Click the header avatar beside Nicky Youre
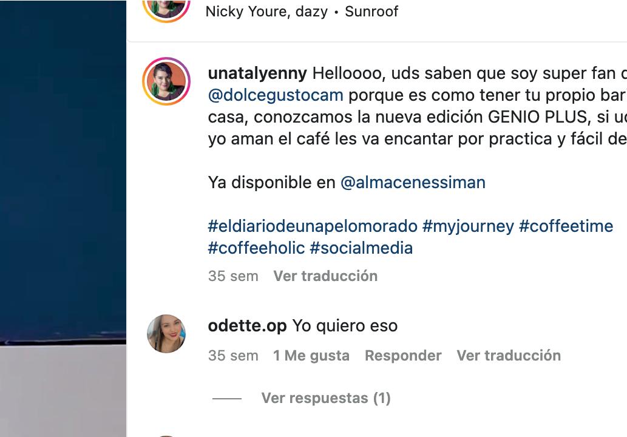Image resolution: width=627 pixels, height=437 pixels. (x=166, y=8)
